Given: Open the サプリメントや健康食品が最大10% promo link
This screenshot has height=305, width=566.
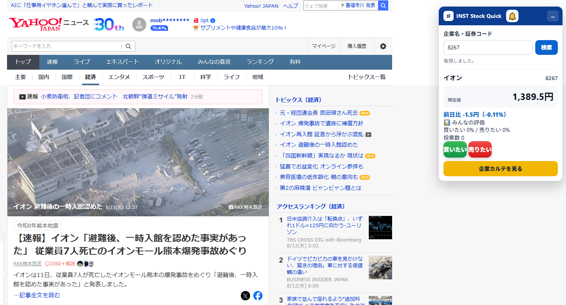Looking at the screenshot, I should click(x=244, y=28).
